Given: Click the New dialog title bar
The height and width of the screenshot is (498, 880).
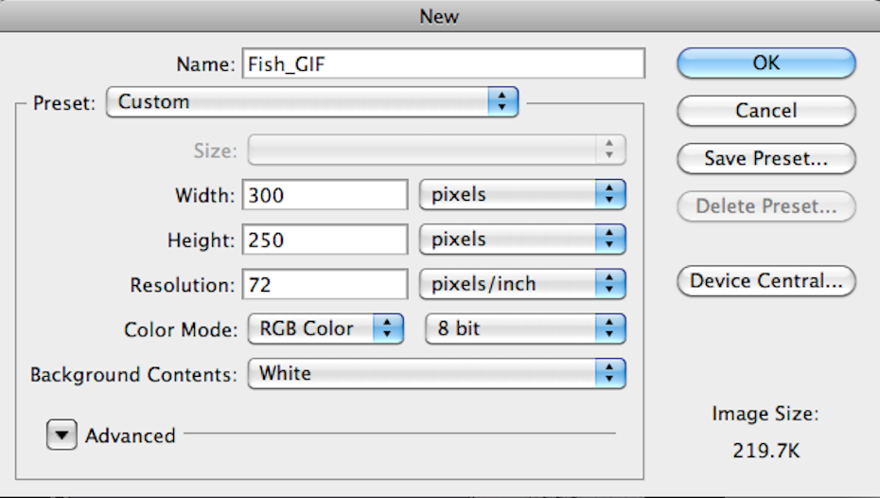Looking at the screenshot, I should [x=440, y=14].
